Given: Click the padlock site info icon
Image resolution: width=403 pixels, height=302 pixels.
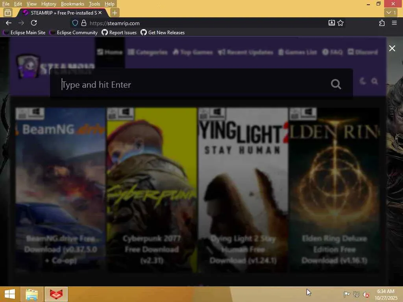Looking at the screenshot, I should point(84,23).
